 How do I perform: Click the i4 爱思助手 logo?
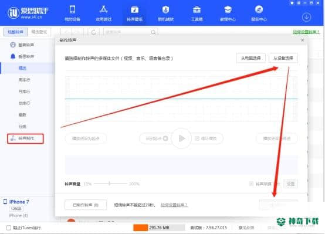(28, 13)
